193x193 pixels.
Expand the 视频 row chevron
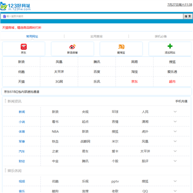coord(175,181)
